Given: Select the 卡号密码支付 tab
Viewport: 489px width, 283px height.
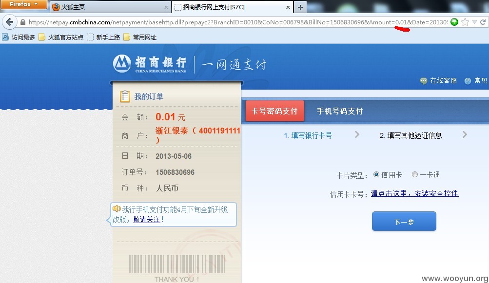Looking at the screenshot, I should pos(275,111).
